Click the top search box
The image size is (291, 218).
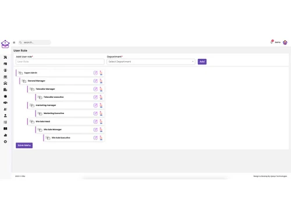(35, 42)
